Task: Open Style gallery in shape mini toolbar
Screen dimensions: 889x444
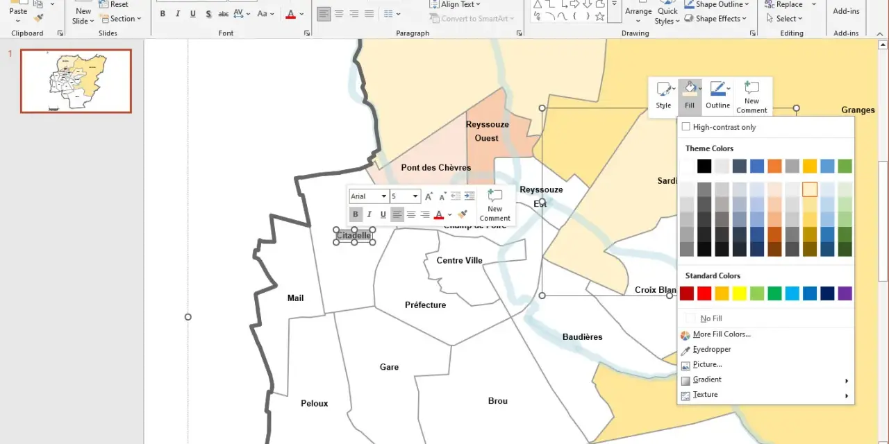Action: [x=663, y=96]
